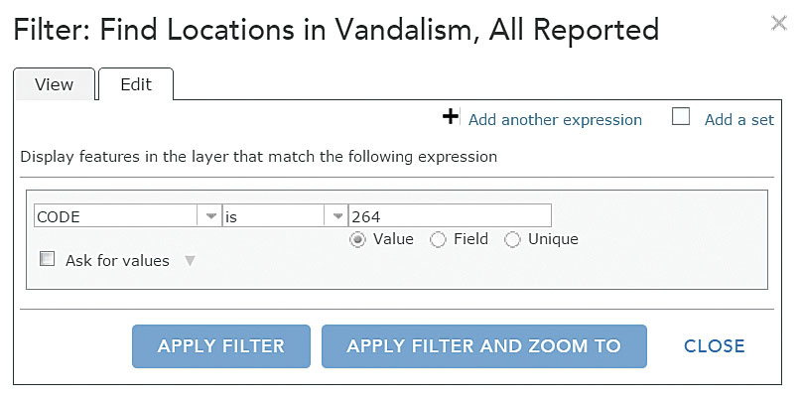Image resolution: width=800 pixels, height=398 pixels.
Task: Check the Add a set checkbox
Action: 681,117
